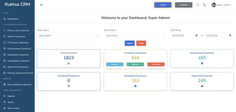Click the Dashboard home icon in sidebar

pyautogui.click(x=4, y=19)
